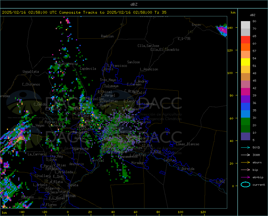
Task: Click the gray 70 dBZ color swatch
Action: point(245,32)
